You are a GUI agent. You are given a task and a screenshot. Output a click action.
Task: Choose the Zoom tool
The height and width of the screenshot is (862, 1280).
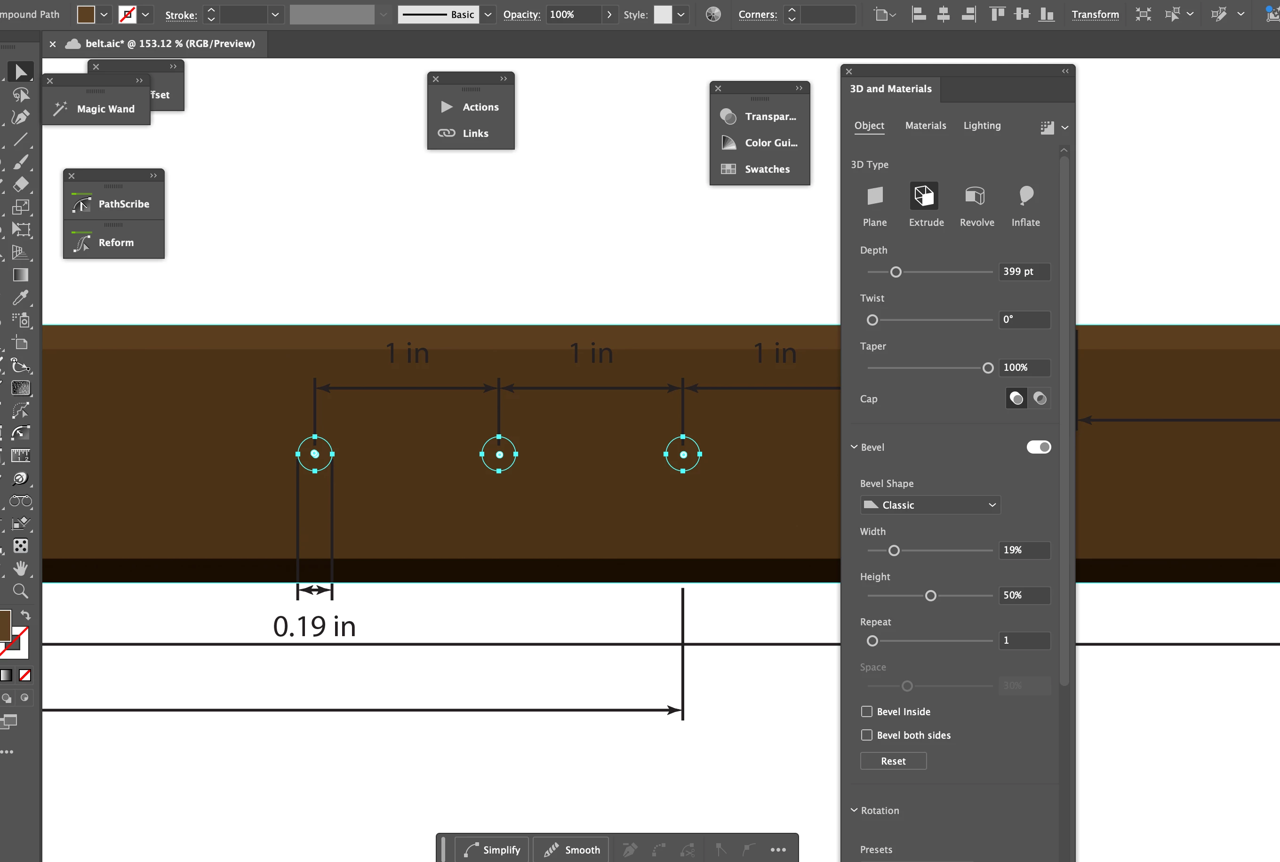(x=20, y=591)
